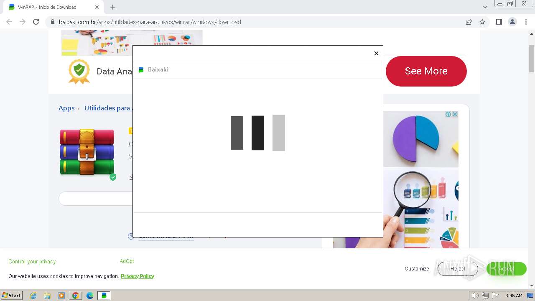Close the side advertisement with X icon

click(x=455, y=115)
